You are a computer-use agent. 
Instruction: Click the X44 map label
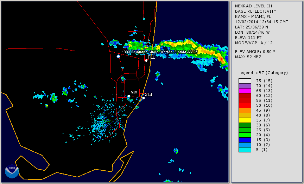(148, 94)
